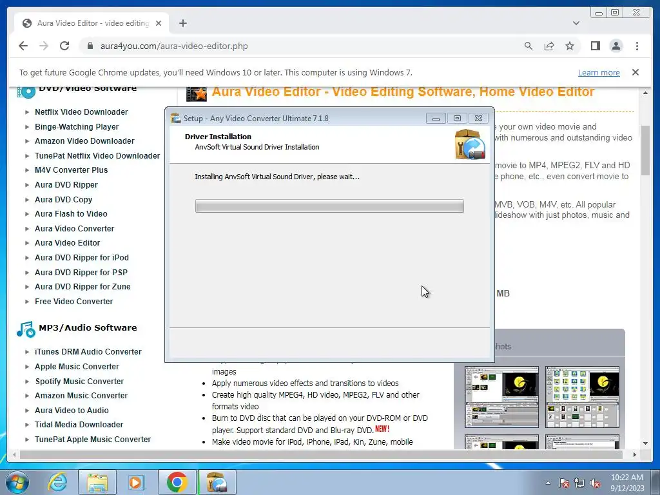Open Free Video Converter link
The width and height of the screenshot is (660, 495).
(x=73, y=302)
